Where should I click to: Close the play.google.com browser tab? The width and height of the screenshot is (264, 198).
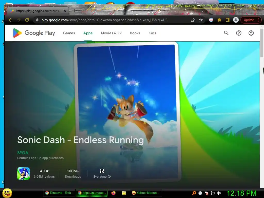pyautogui.click(x=65, y=11)
